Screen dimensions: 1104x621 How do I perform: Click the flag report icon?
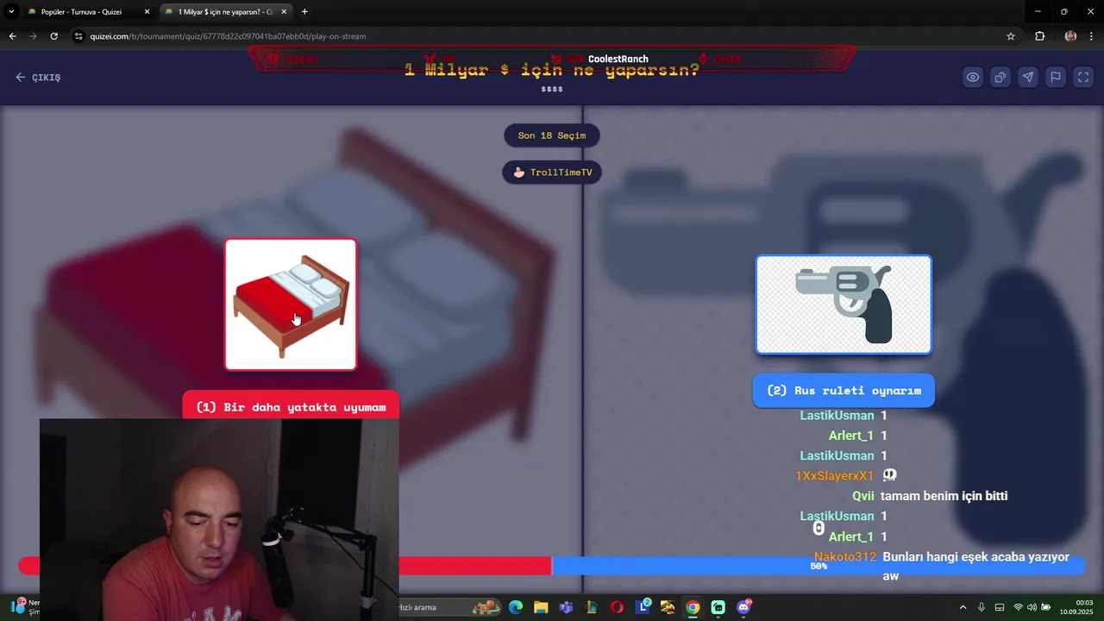click(1056, 77)
